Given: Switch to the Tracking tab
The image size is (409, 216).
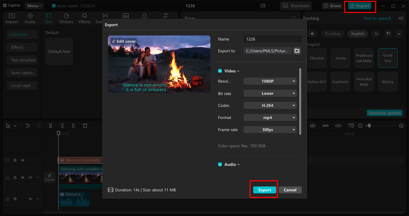Looking at the screenshot, I should click(311, 19).
